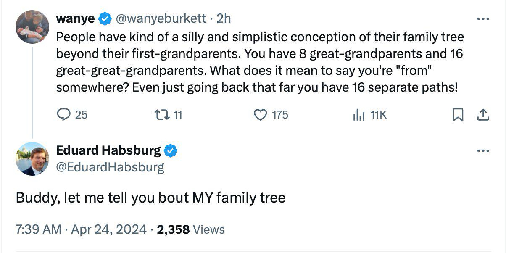506x253 pixels.
Task: Open the 2h timestamp link
Action: (223, 18)
